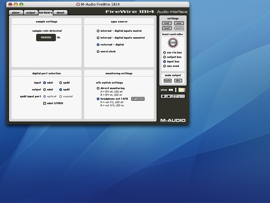Set digital input port to spdif
The width and height of the screenshot is (270, 203).
coord(61,83)
